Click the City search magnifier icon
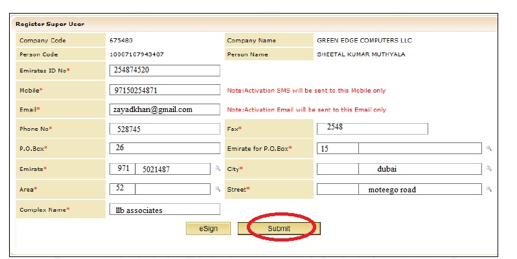The height and width of the screenshot is (259, 517). [490, 169]
